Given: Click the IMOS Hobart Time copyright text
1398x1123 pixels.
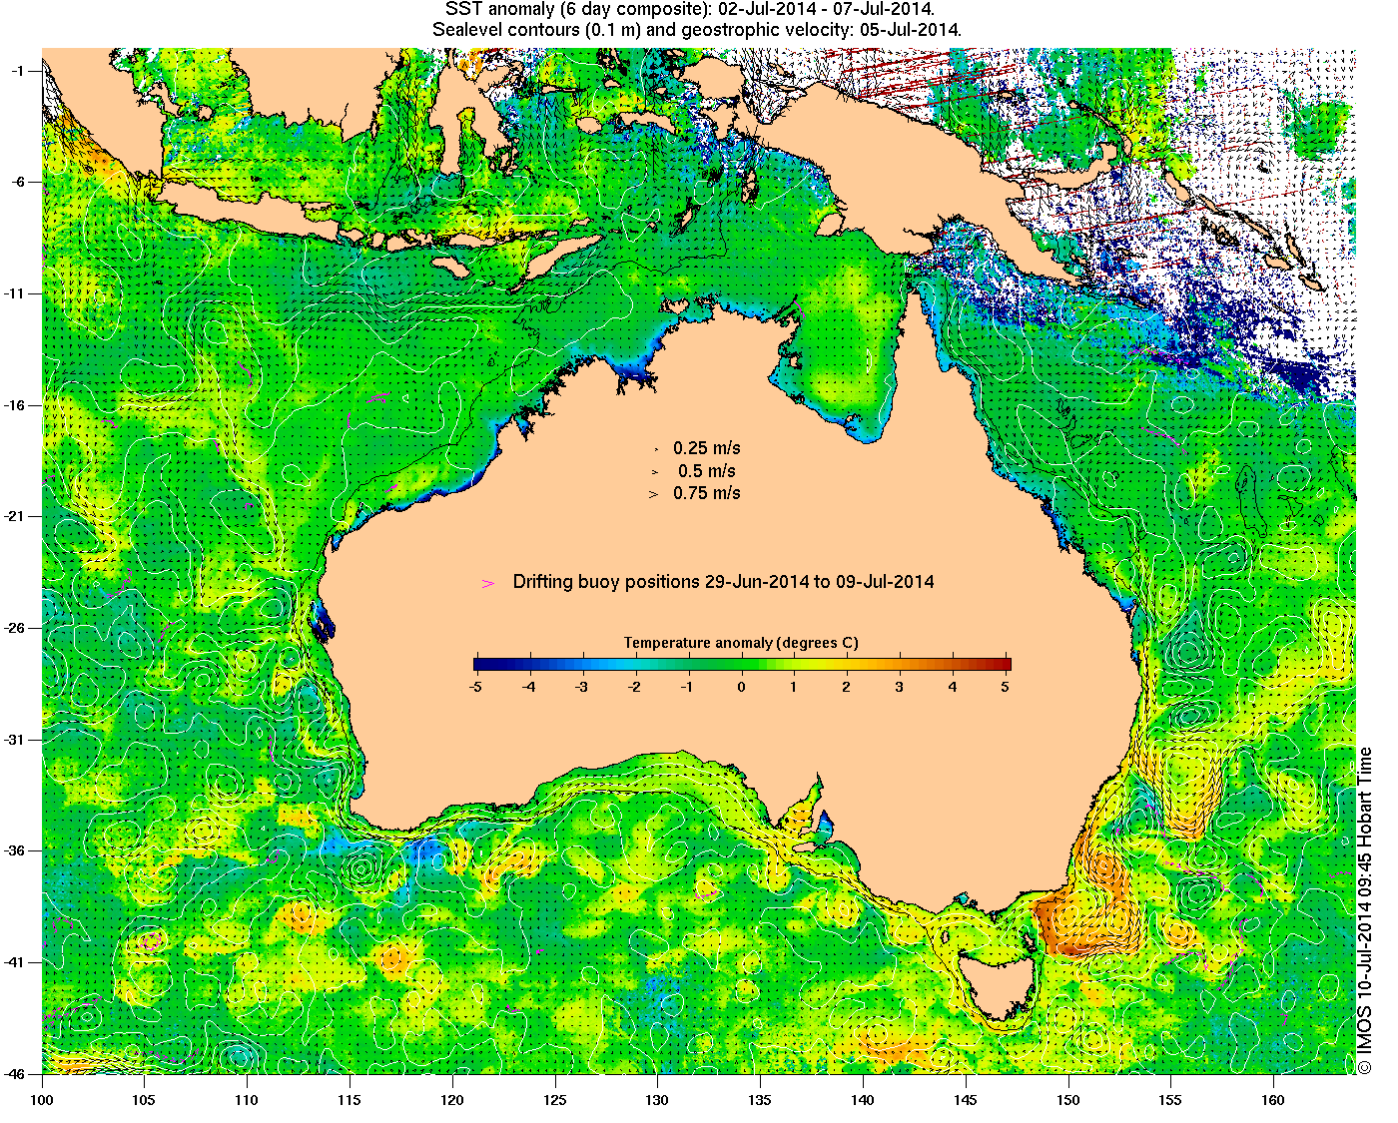Looking at the screenshot, I should 1365,911.
